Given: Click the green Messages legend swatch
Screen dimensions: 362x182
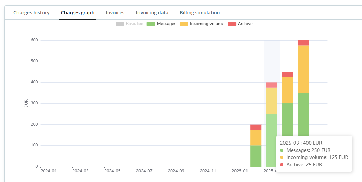Looking at the screenshot, I should click(151, 24).
